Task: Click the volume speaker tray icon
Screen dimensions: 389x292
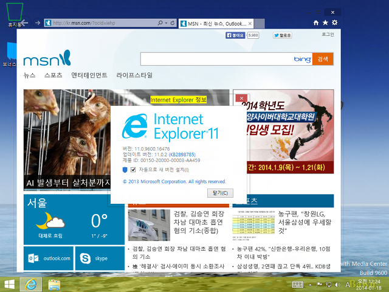Action: 337,285
